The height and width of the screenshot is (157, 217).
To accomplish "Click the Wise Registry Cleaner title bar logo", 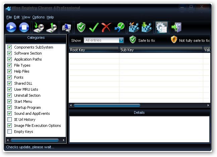I will [x=8, y=9].
